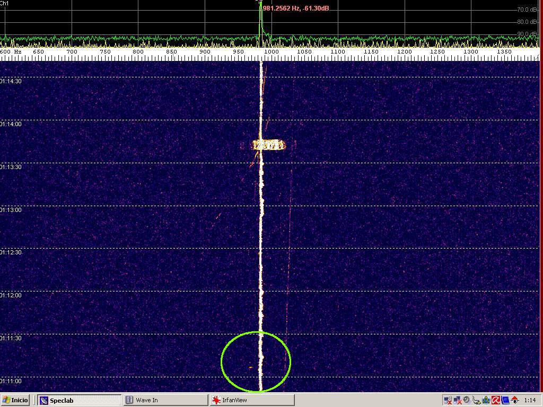Click the bright signal burst on the waterfall
This screenshot has height=407, width=543.
click(x=268, y=145)
